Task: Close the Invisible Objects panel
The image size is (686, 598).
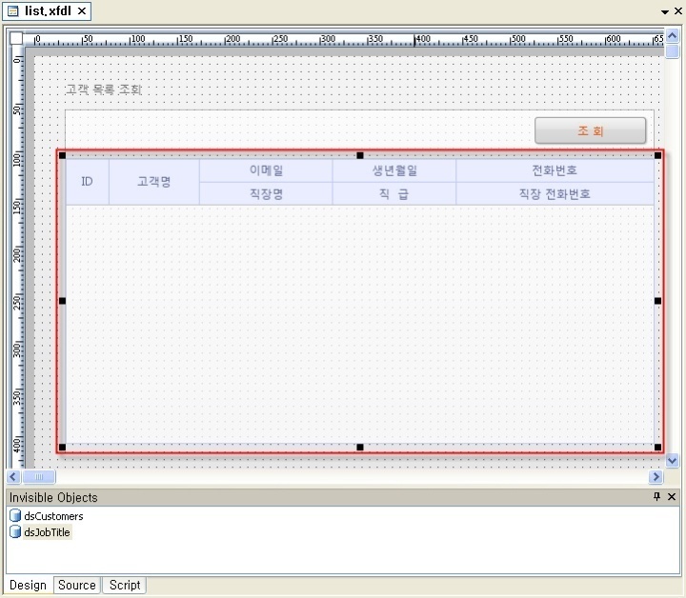Action: pyautogui.click(x=672, y=496)
